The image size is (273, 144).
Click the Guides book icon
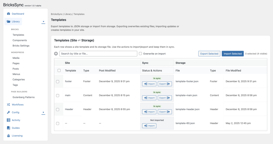click(9, 128)
